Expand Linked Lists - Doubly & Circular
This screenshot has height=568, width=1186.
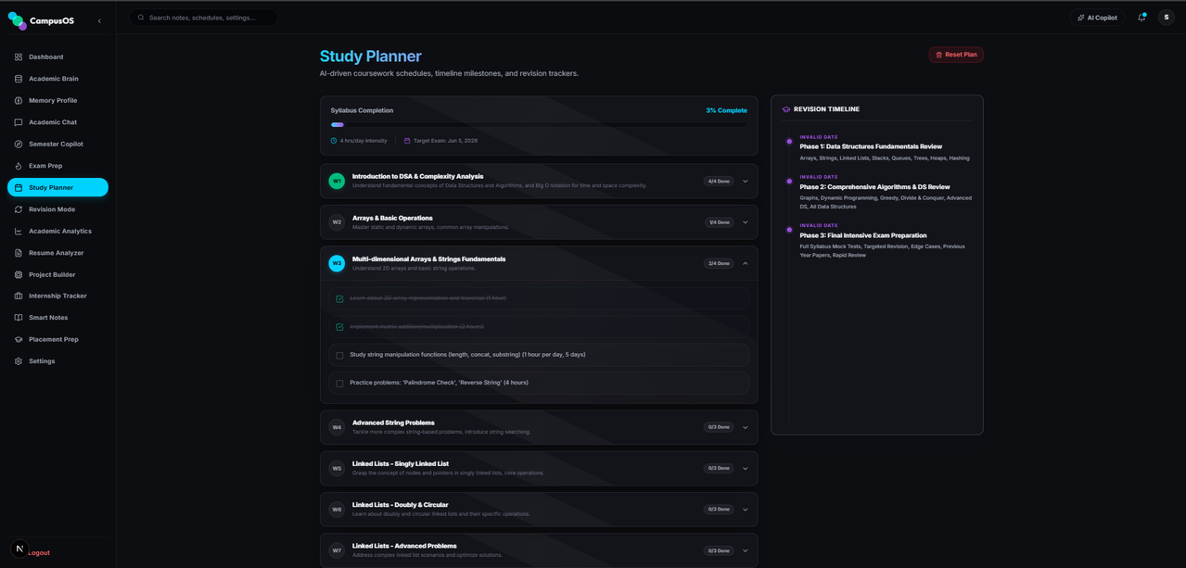pos(746,510)
